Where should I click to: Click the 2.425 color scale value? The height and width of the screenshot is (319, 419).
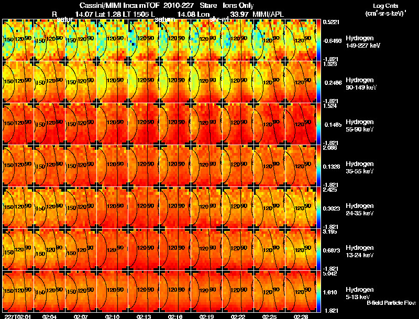tap(330, 190)
